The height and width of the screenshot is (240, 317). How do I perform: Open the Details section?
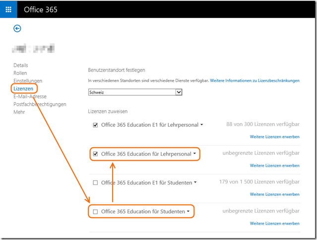click(21, 65)
